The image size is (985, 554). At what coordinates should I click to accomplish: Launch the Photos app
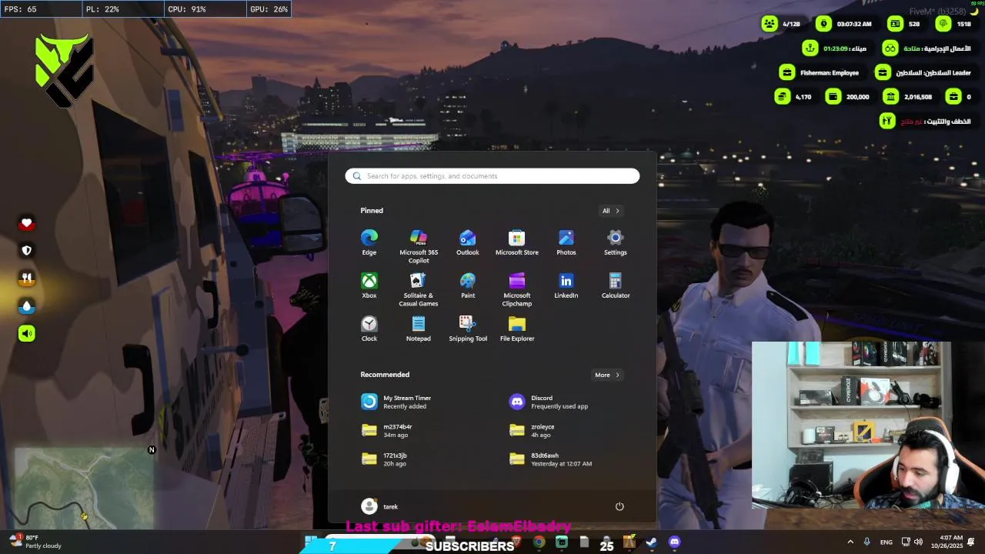(566, 242)
